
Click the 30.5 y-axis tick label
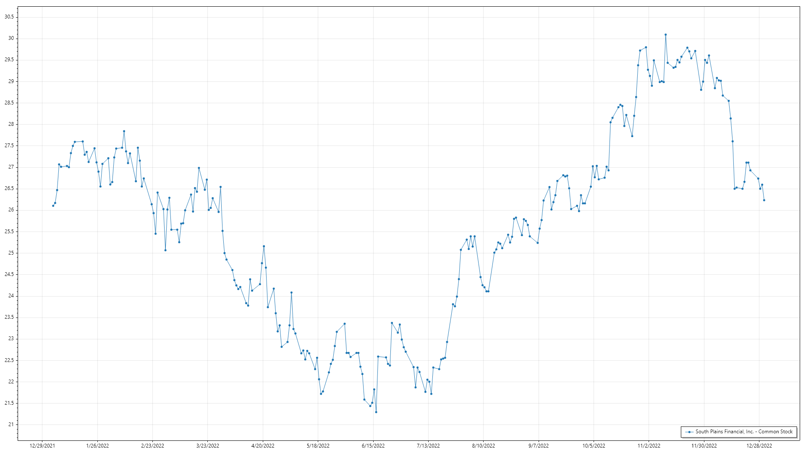pos(9,17)
